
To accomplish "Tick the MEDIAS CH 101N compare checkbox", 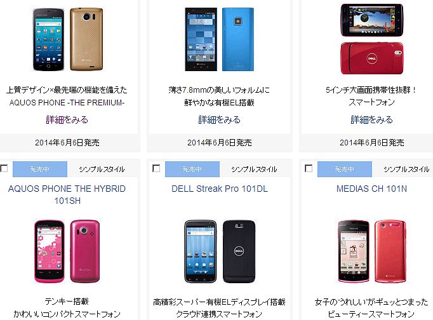I will click(309, 168).
